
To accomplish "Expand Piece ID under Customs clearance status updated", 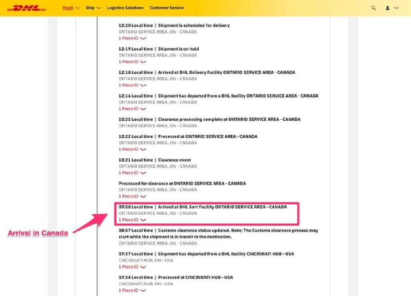I will [x=132, y=250].
